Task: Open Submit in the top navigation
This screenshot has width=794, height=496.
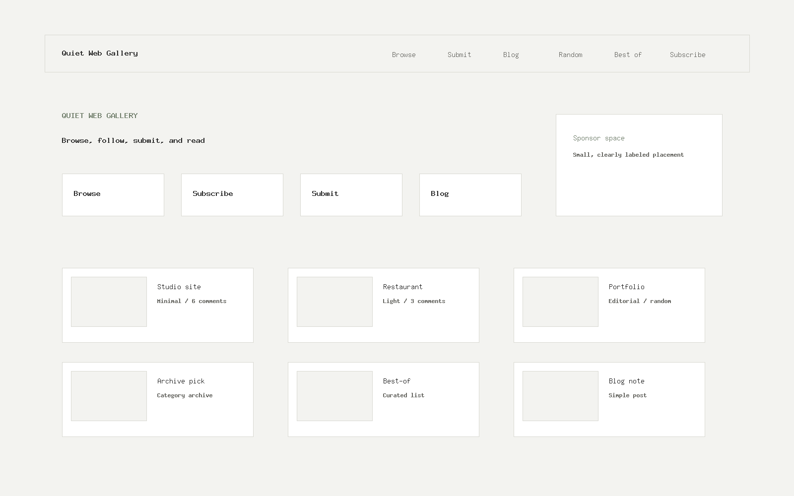Action: [460, 55]
